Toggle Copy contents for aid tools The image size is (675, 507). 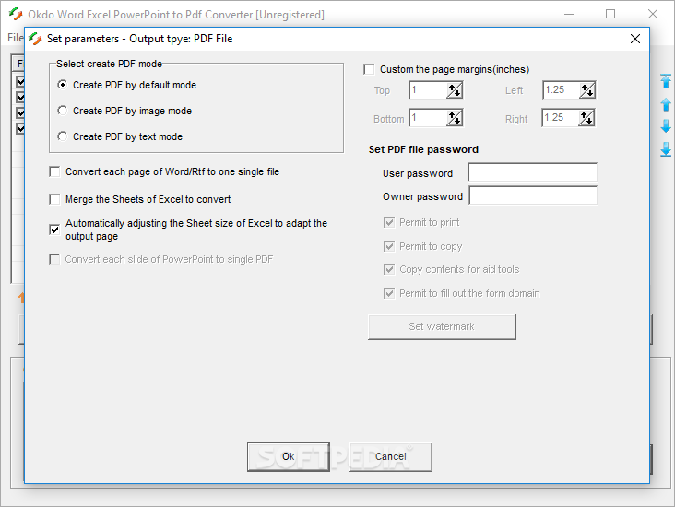tap(389, 269)
